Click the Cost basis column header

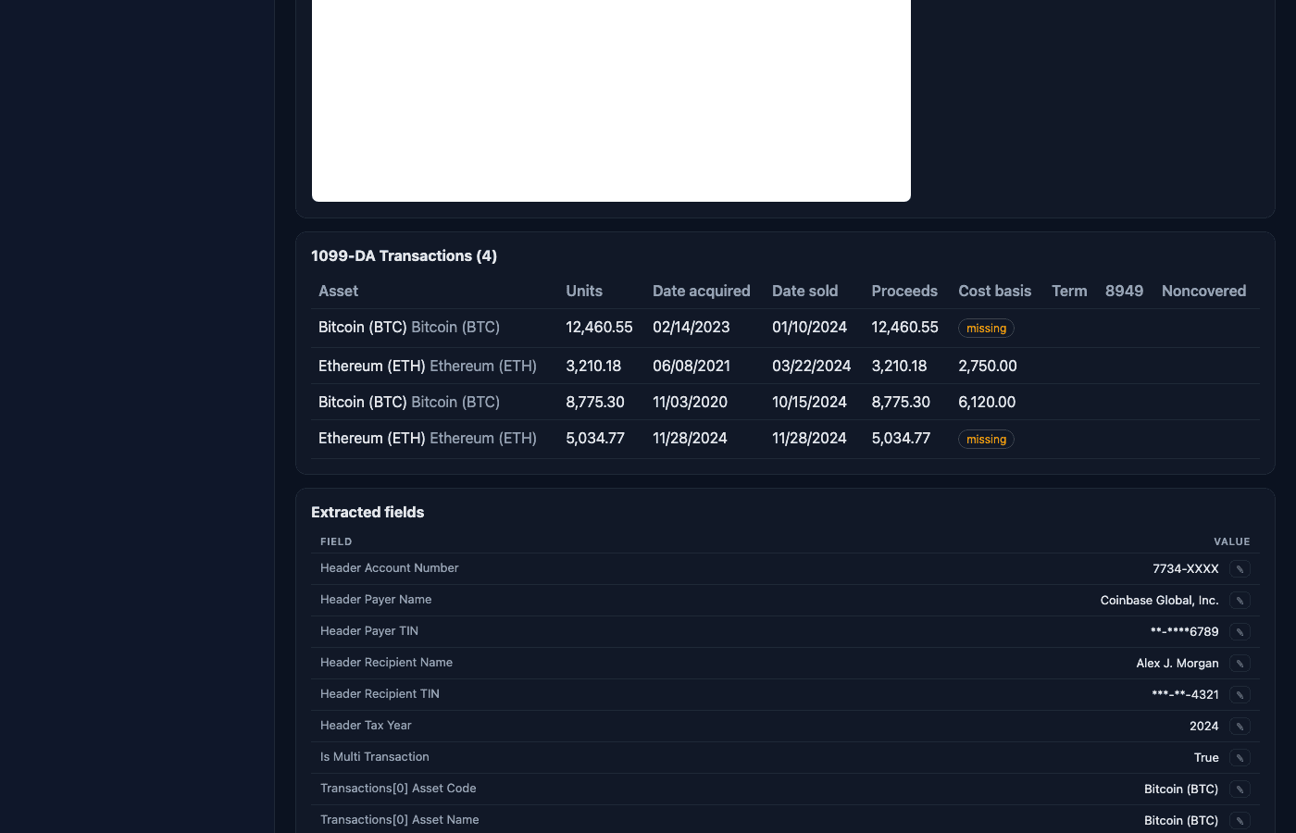(x=994, y=291)
